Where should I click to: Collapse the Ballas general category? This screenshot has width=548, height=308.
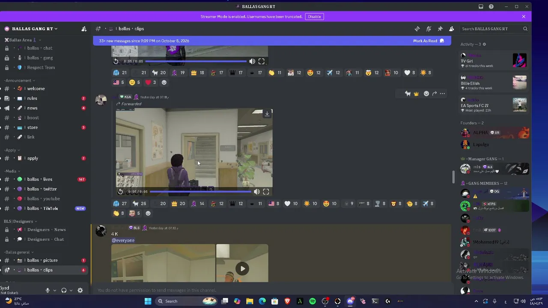[x=19, y=252]
